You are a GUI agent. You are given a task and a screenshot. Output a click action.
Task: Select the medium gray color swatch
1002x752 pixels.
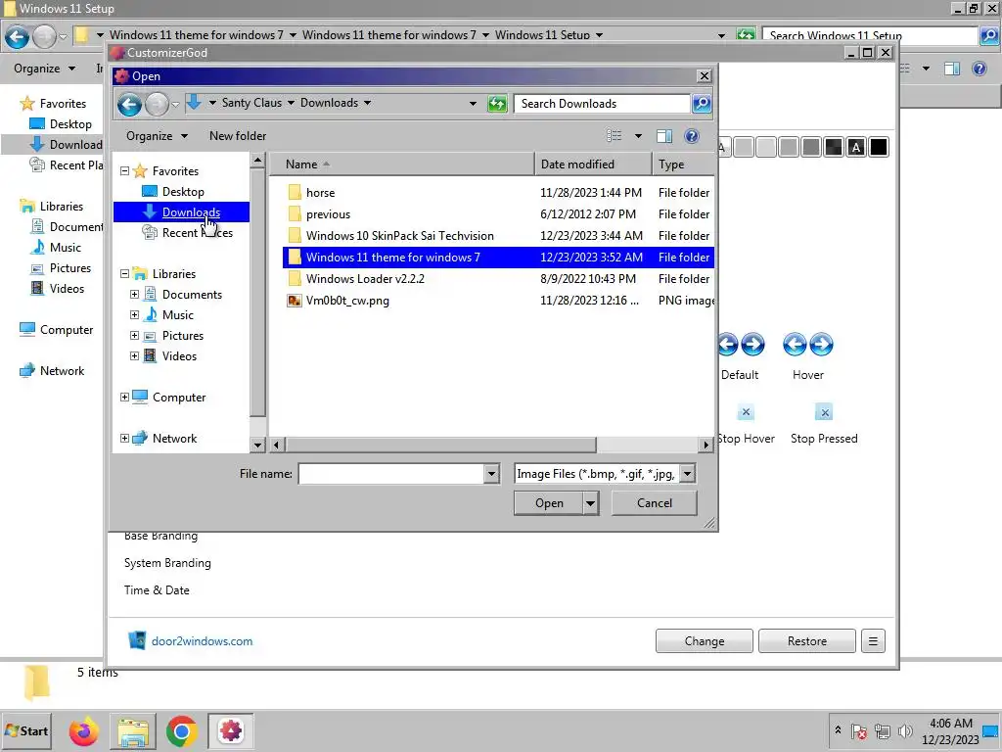[x=789, y=148]
